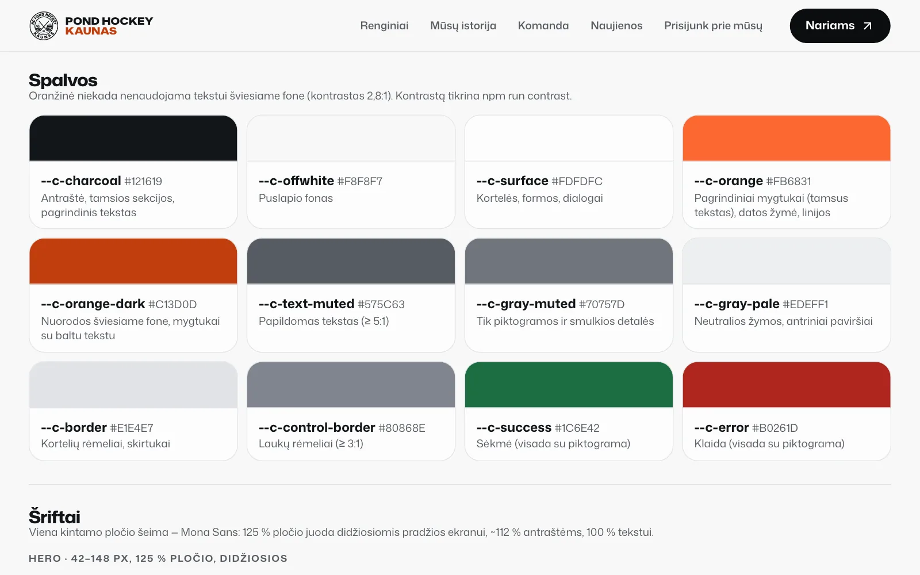Screen dimensions: 920x575
Task: Click the gray-muted #70757D swatch
Action: click(569, 261)
